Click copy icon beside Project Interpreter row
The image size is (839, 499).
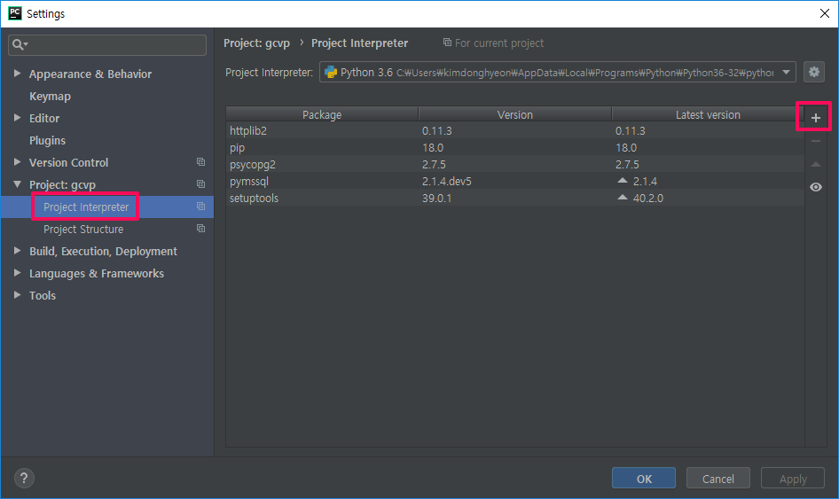coord(200,206)
